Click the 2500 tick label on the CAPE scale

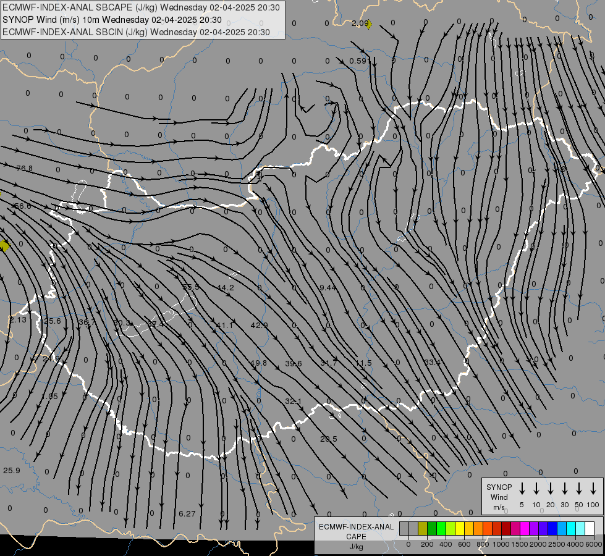(557, 544)
